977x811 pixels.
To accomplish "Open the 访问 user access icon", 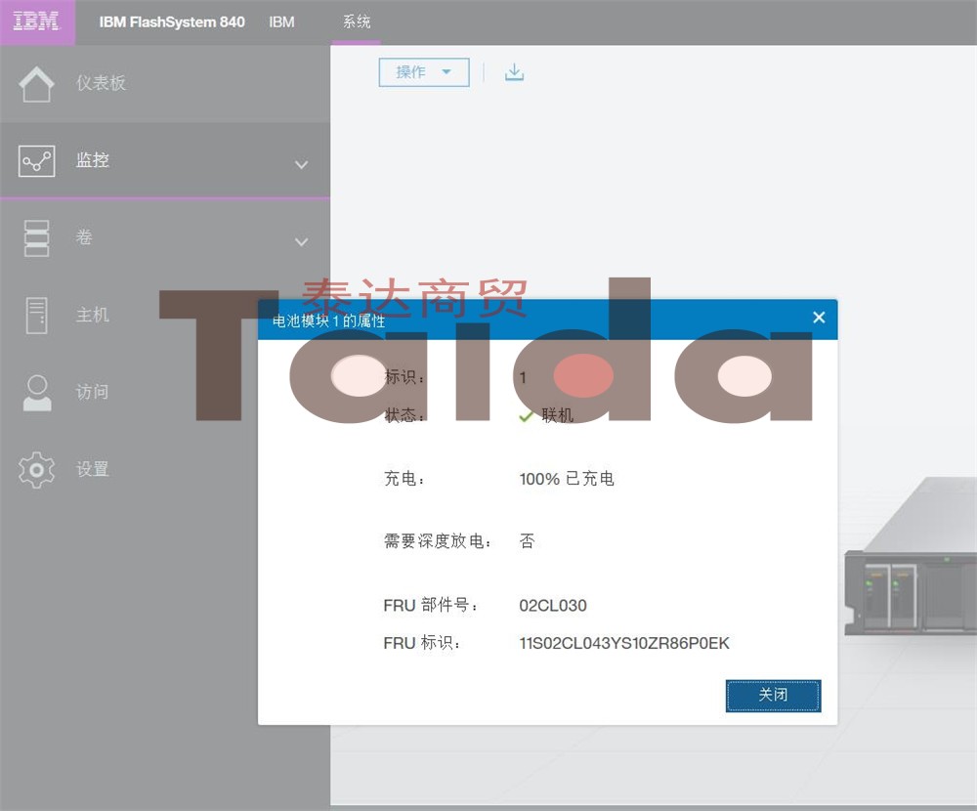I will pos(37,392).
